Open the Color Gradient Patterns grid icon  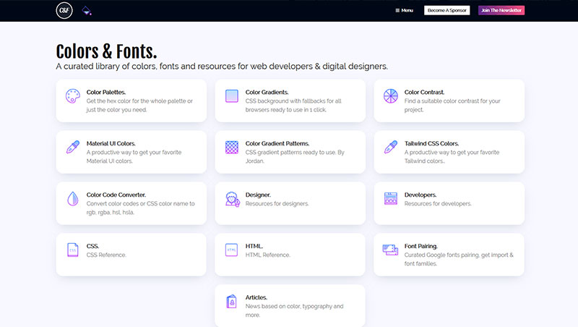(232, 148)
